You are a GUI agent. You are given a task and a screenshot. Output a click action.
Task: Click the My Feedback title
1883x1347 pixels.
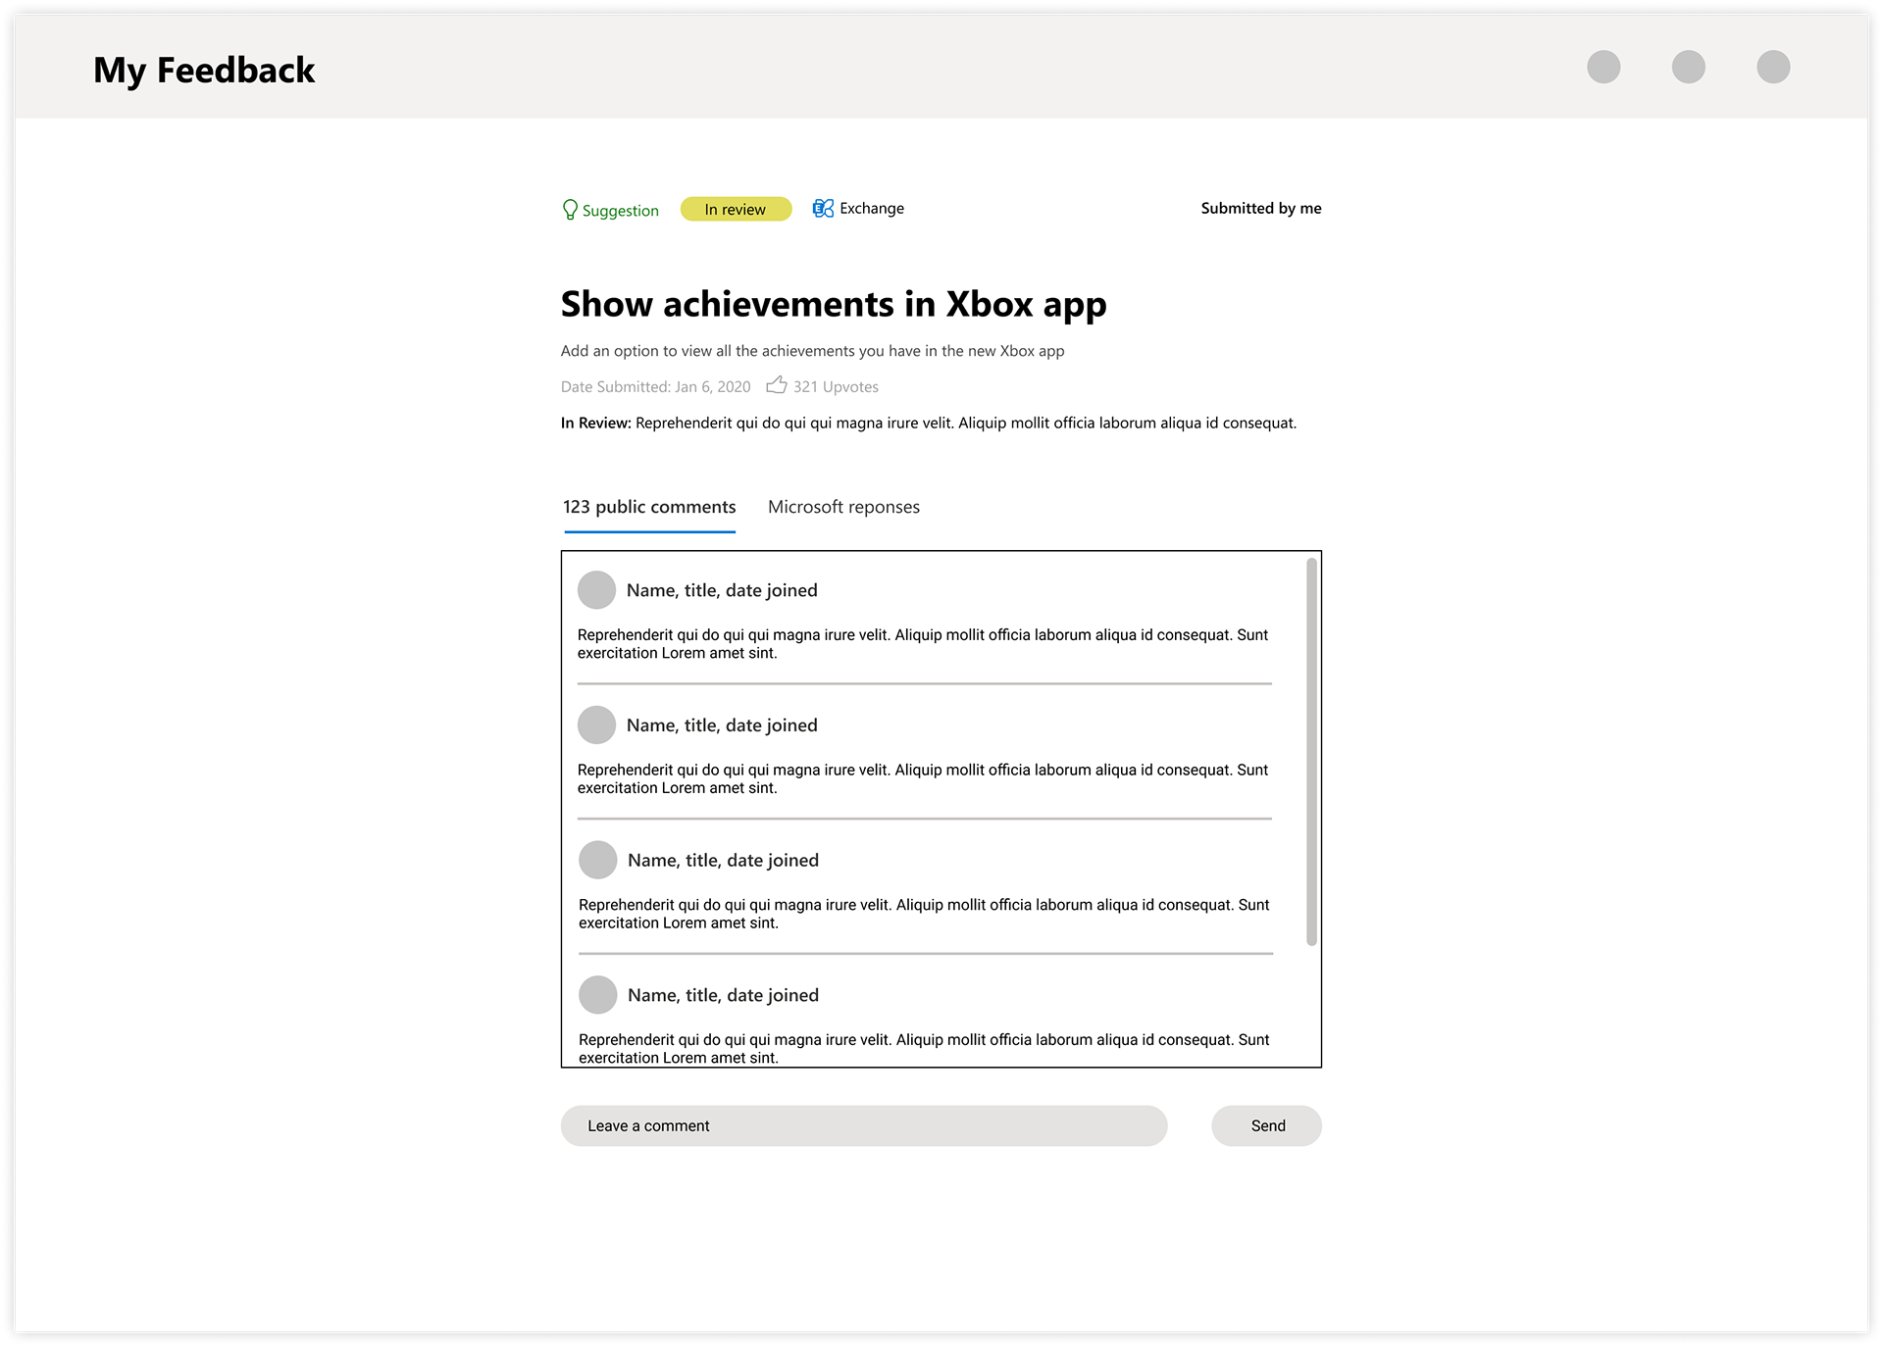click(204, 71)
